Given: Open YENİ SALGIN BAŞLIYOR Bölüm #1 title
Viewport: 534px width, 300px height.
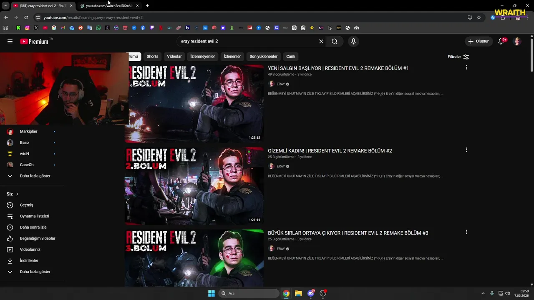Looking at the screenshot, I should tap(338, 68).
